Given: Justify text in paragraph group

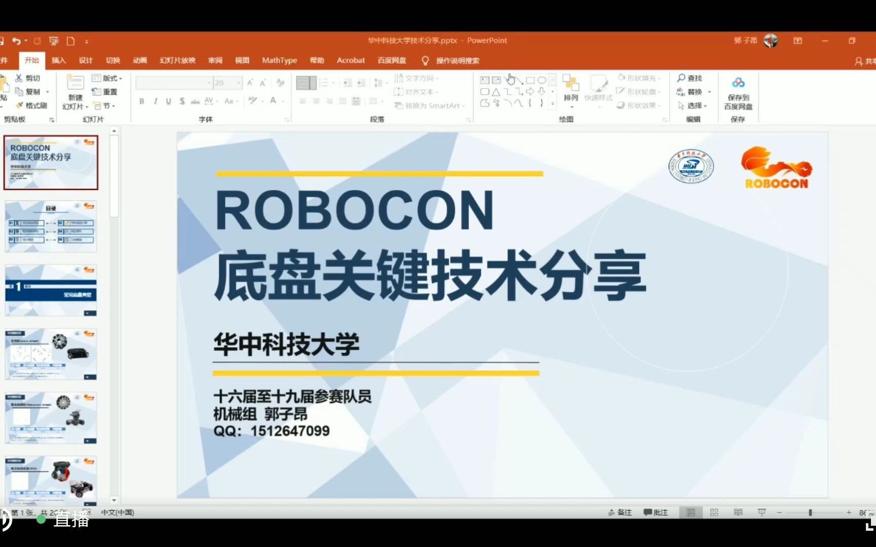Looking at the screenshot, I should 343,101.
